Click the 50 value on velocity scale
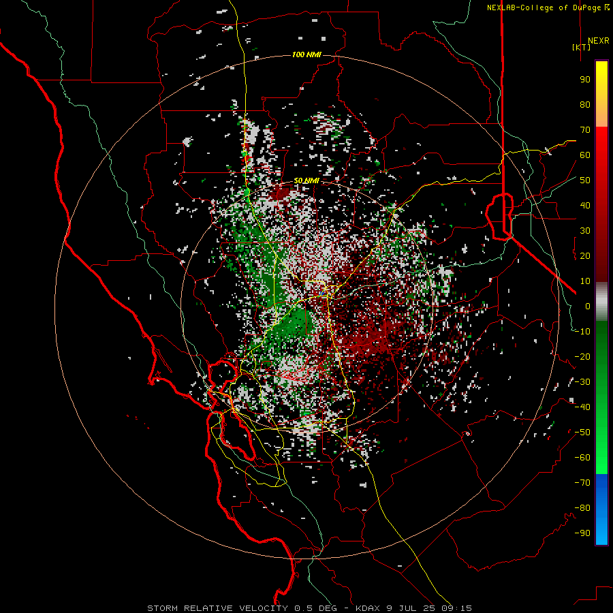613x613 pixels. [585, 180]
